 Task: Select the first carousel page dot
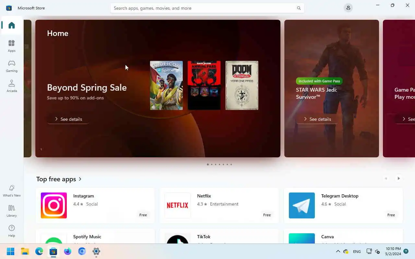208,164
